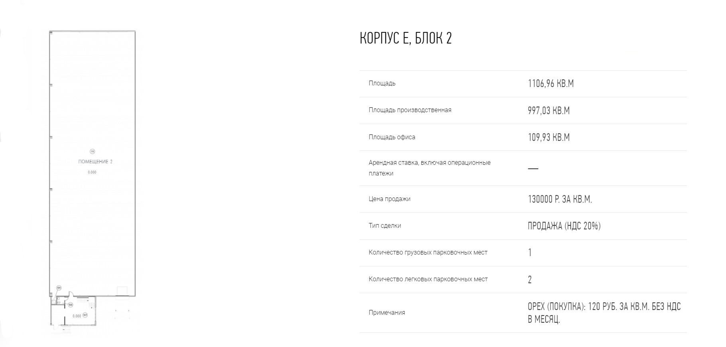Click the room marker 109 on the plan
Image resolution: width=726 pixels, height=347 pixels.
click(x=59, y=288)
